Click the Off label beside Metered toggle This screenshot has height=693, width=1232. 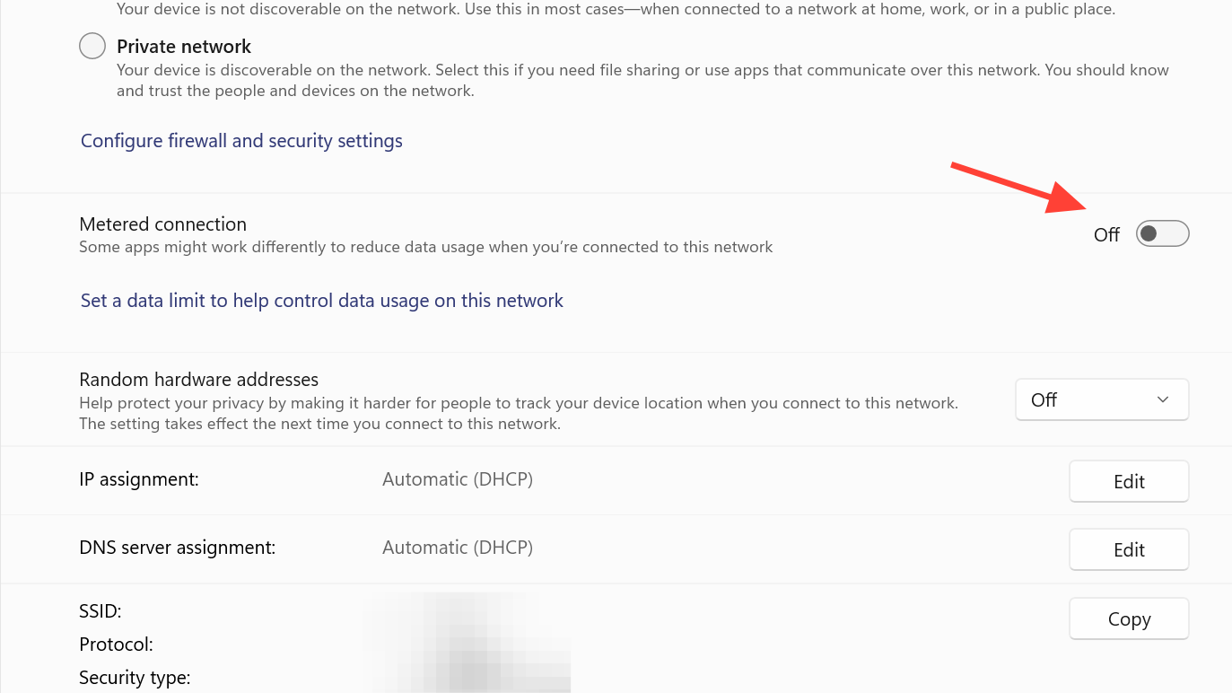[1106, 235]
